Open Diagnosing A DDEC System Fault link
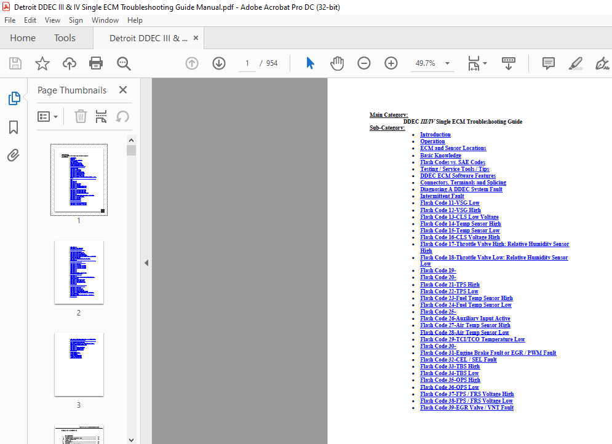Viewport: 612px width, 444px height. pyautogui.click(x=461, y=189)
